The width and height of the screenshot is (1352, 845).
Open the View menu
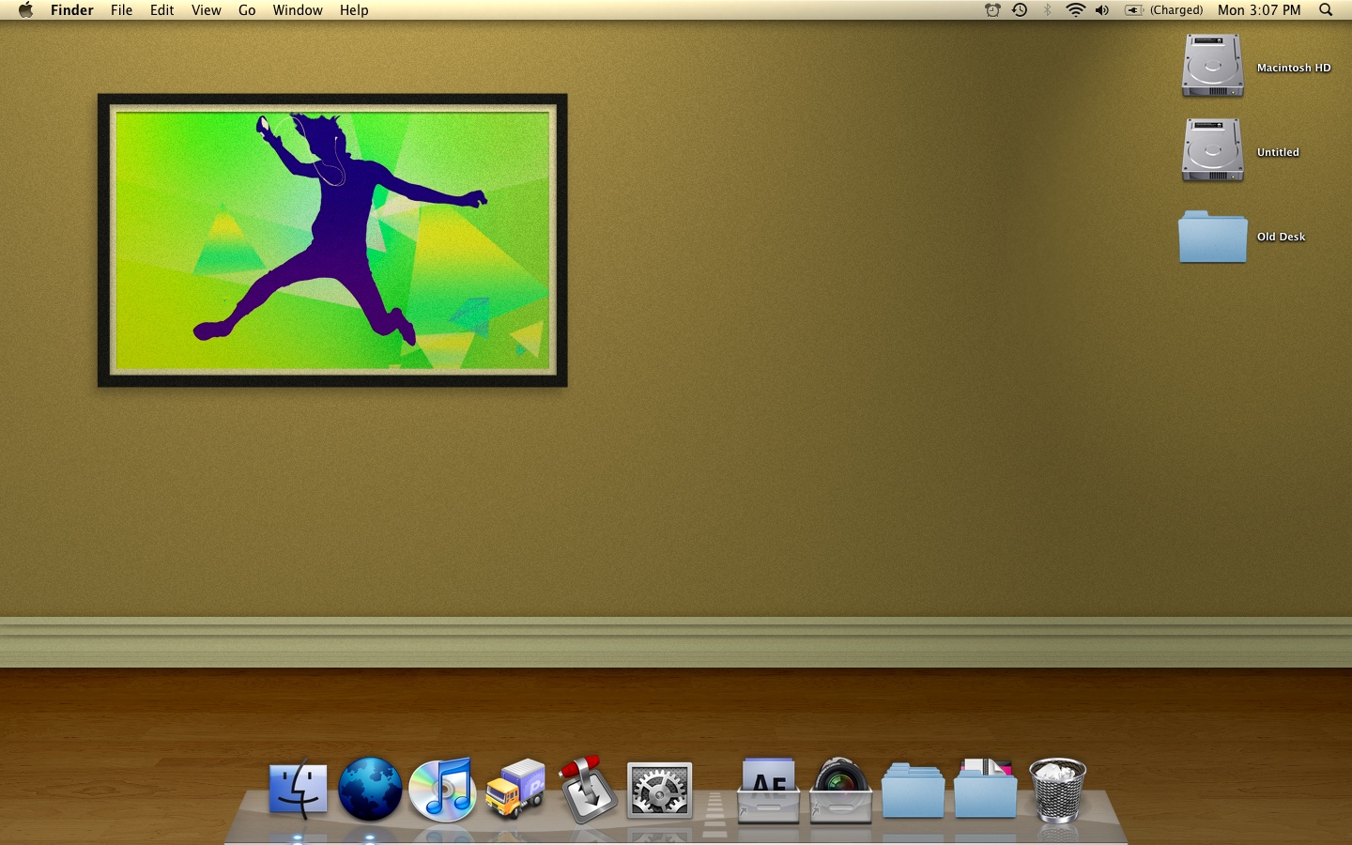(x=206, y=10)
